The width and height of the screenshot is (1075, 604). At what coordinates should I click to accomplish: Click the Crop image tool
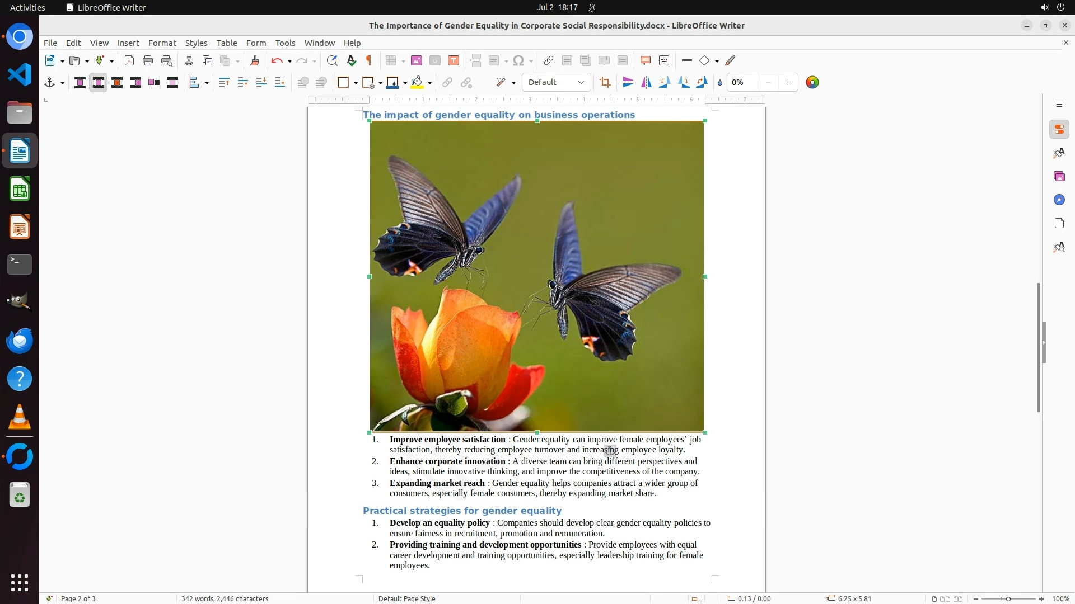click(605, 83)
